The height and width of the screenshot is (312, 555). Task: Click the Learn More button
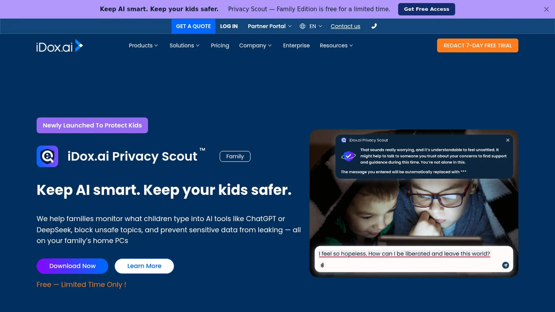(144, 266)
